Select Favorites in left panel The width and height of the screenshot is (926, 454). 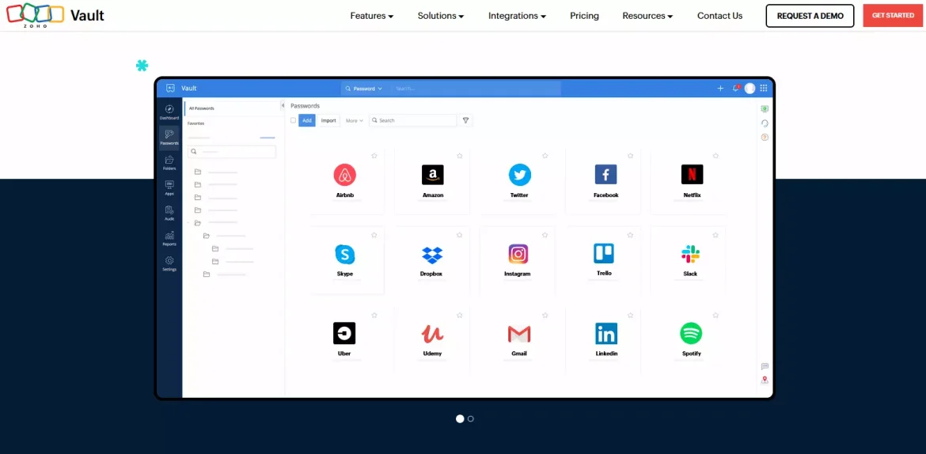click(x=196, y=123)
